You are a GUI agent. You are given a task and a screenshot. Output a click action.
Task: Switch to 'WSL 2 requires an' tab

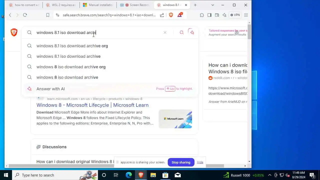(x=61, y=5)
